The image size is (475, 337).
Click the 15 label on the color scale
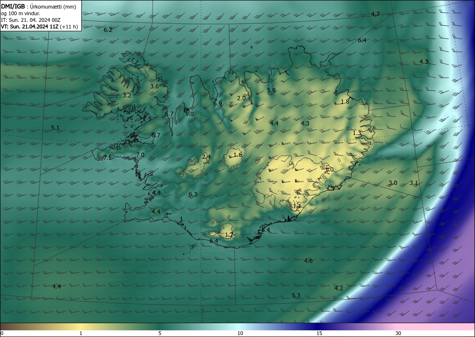(319, 333)
